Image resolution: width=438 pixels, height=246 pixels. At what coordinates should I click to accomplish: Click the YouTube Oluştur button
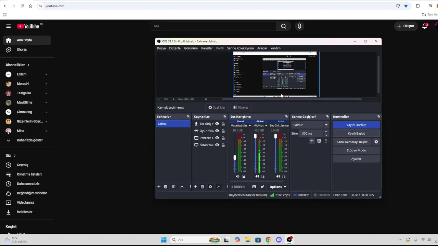pos(406,26)
